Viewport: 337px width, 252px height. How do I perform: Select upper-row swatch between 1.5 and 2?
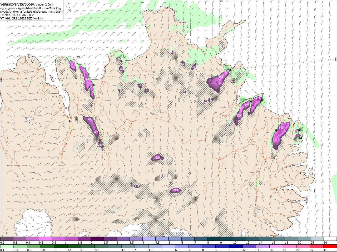pos(84,239)
